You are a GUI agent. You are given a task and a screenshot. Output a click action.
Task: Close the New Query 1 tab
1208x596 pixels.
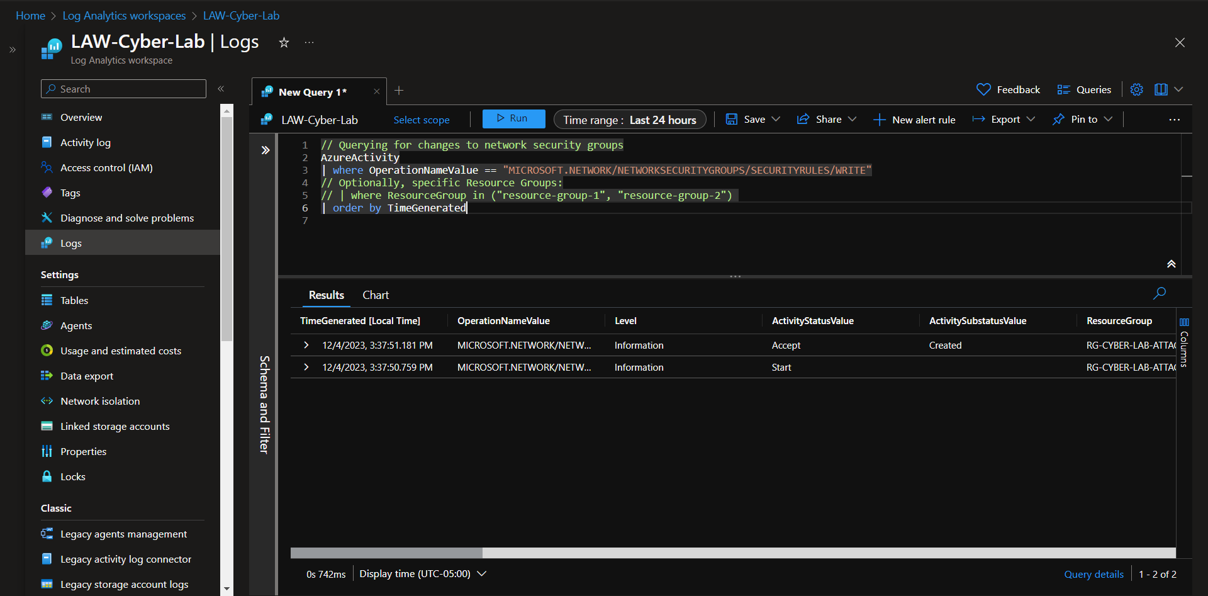point(376,92)
